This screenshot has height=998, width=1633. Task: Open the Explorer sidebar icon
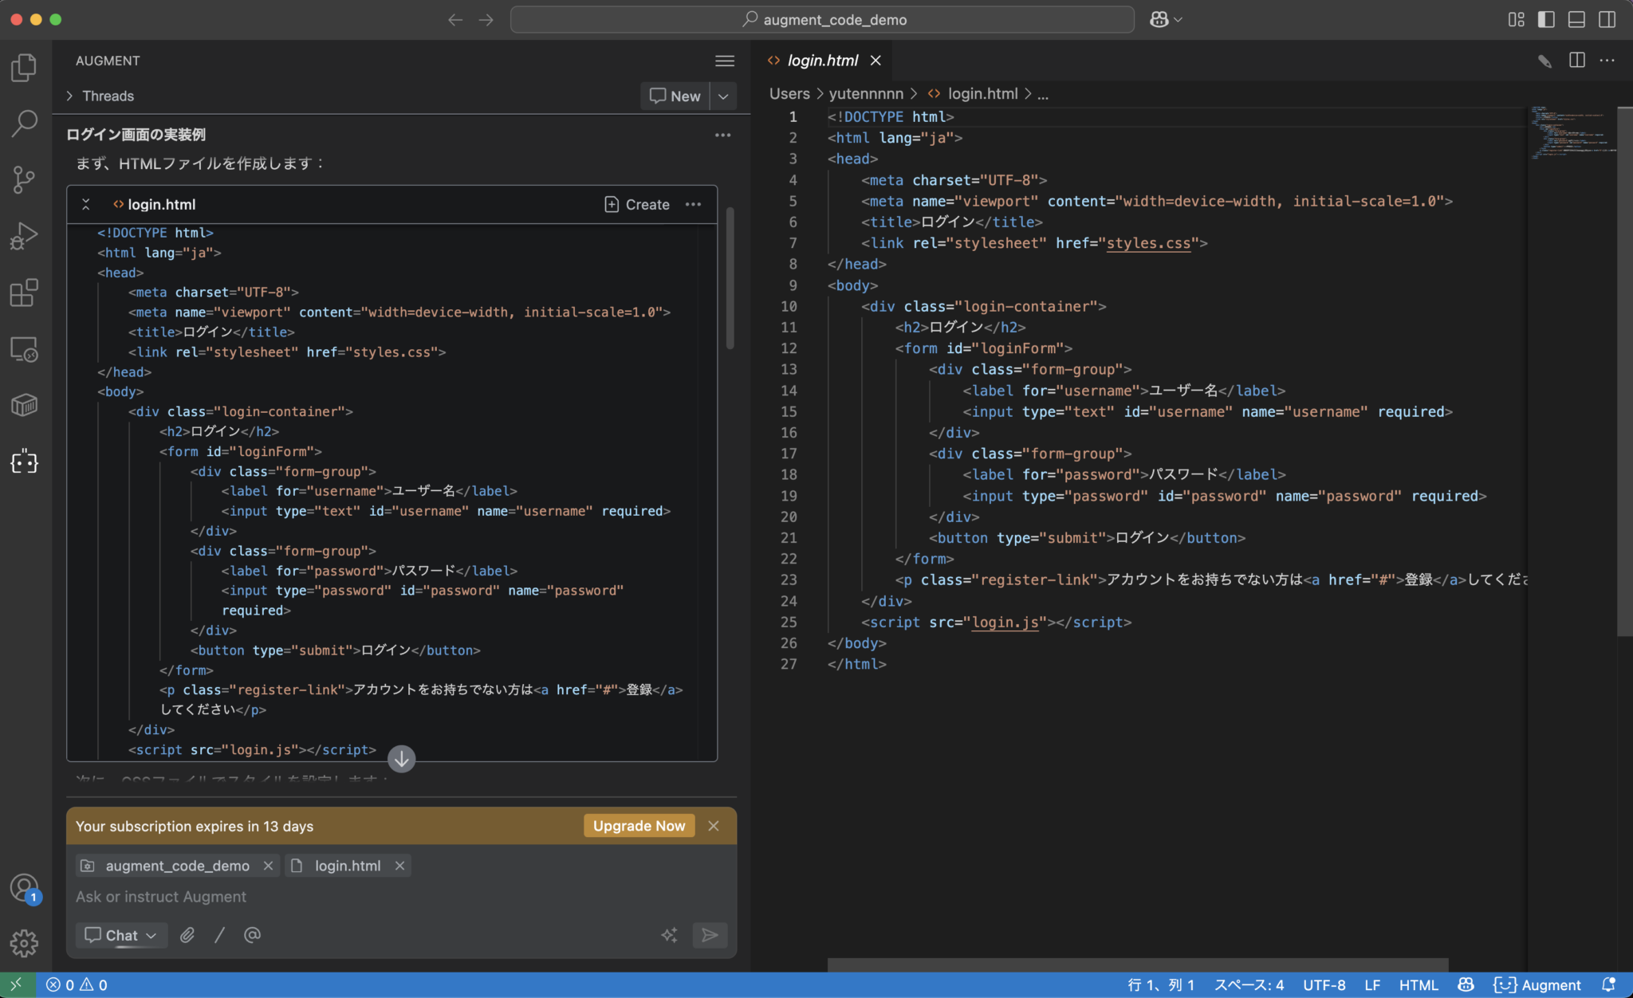coord(24,68)
